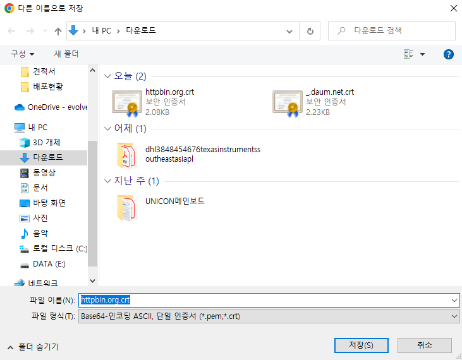Select the UNICON메인보드 folder icon
The width and height of the screenshot is (462, 360).
click(x=126, y=208)
